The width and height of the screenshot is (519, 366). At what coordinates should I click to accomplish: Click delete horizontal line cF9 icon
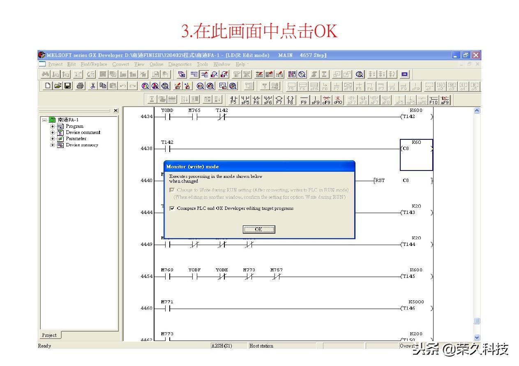(326, 100)
